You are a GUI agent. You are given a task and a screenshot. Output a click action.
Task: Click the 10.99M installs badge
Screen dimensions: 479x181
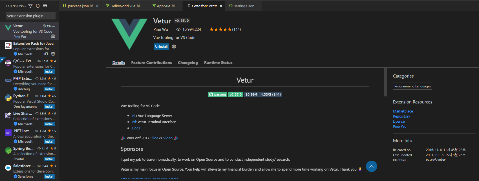point(251,94)
